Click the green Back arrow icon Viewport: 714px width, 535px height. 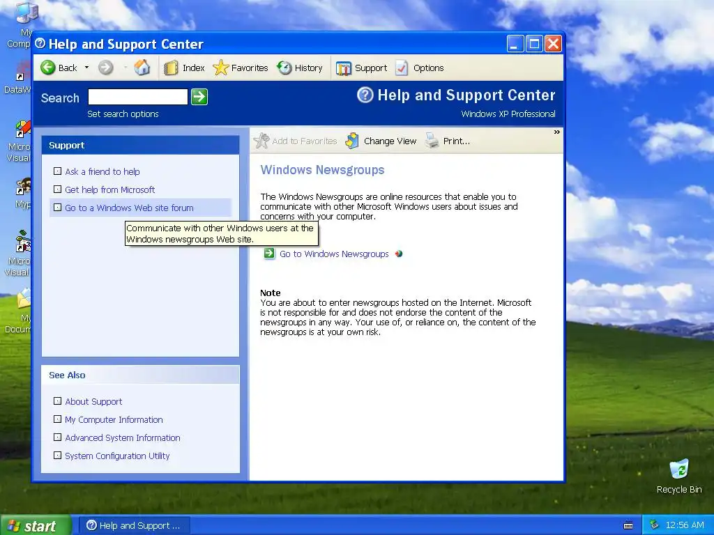click(x=48, y=68)
